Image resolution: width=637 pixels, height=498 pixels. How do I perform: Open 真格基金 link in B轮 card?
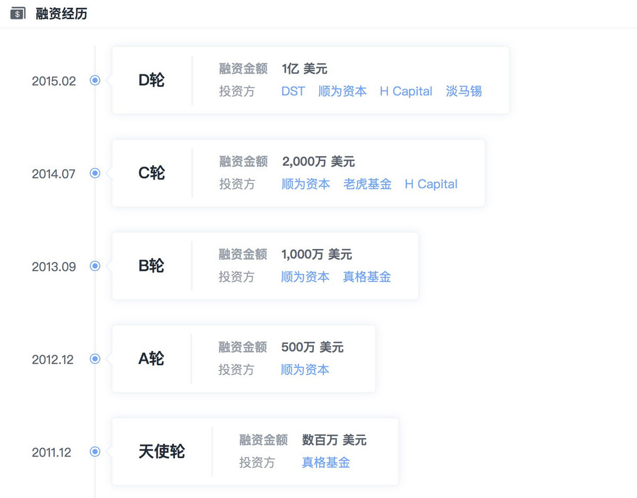tap(367, 277)
